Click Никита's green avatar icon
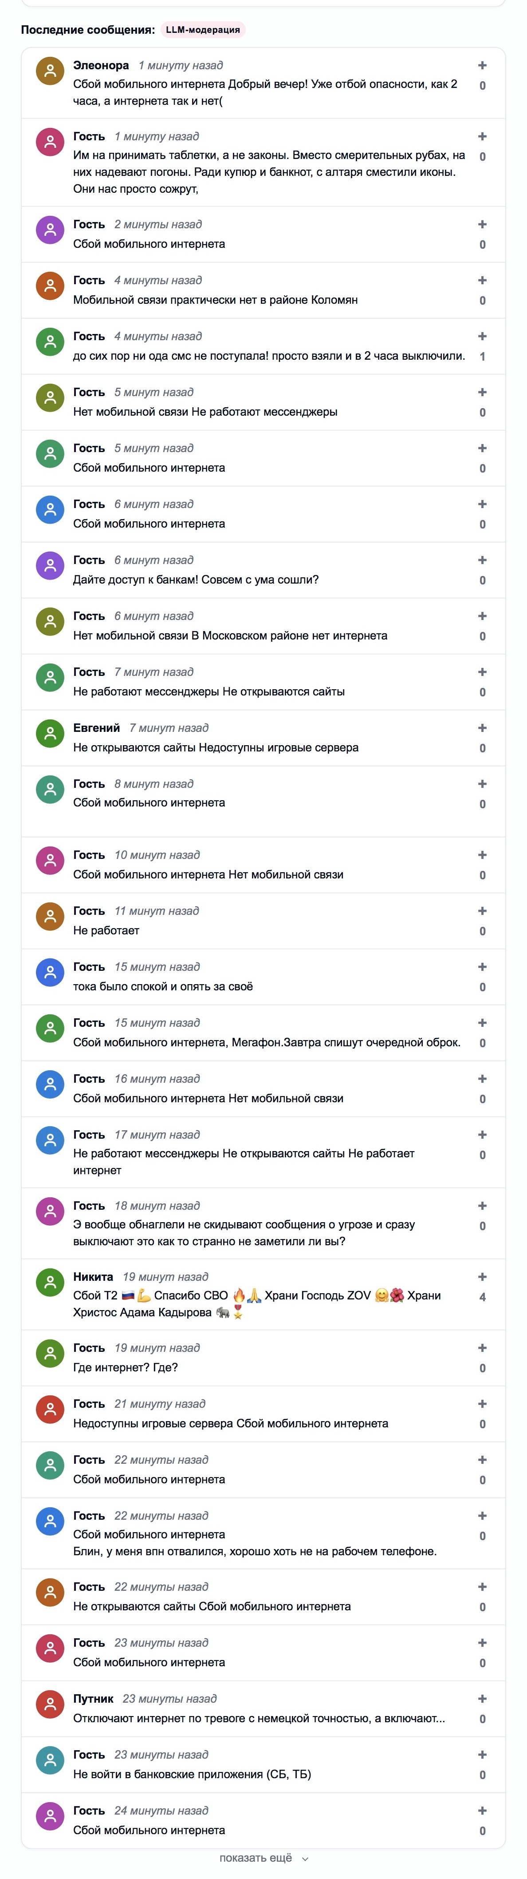The width and height of the screenshot is (527, 1879). click(50, 1282)
